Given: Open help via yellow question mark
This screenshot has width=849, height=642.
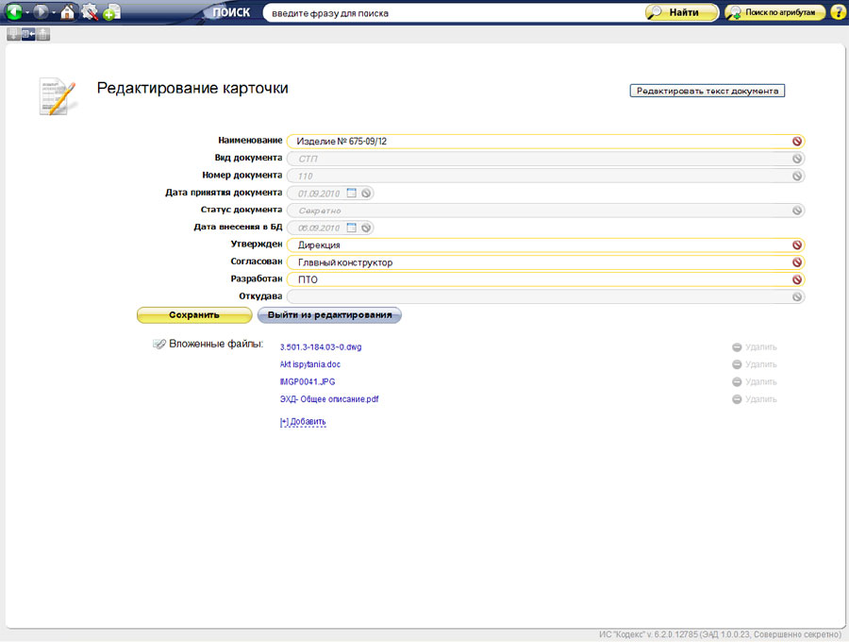Looking at the screenshot, I should (838, 13).
